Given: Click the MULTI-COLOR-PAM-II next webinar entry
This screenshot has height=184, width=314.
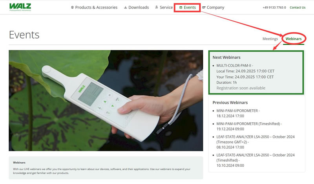Looking at the screenshot, I should point(235,65).
